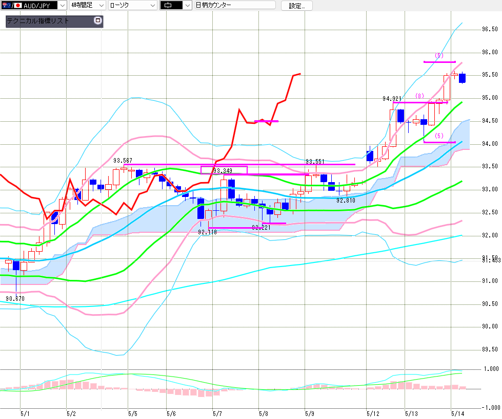Click the 設定... button
Viewport: 502px width, 419px height.
click(297, 6)
